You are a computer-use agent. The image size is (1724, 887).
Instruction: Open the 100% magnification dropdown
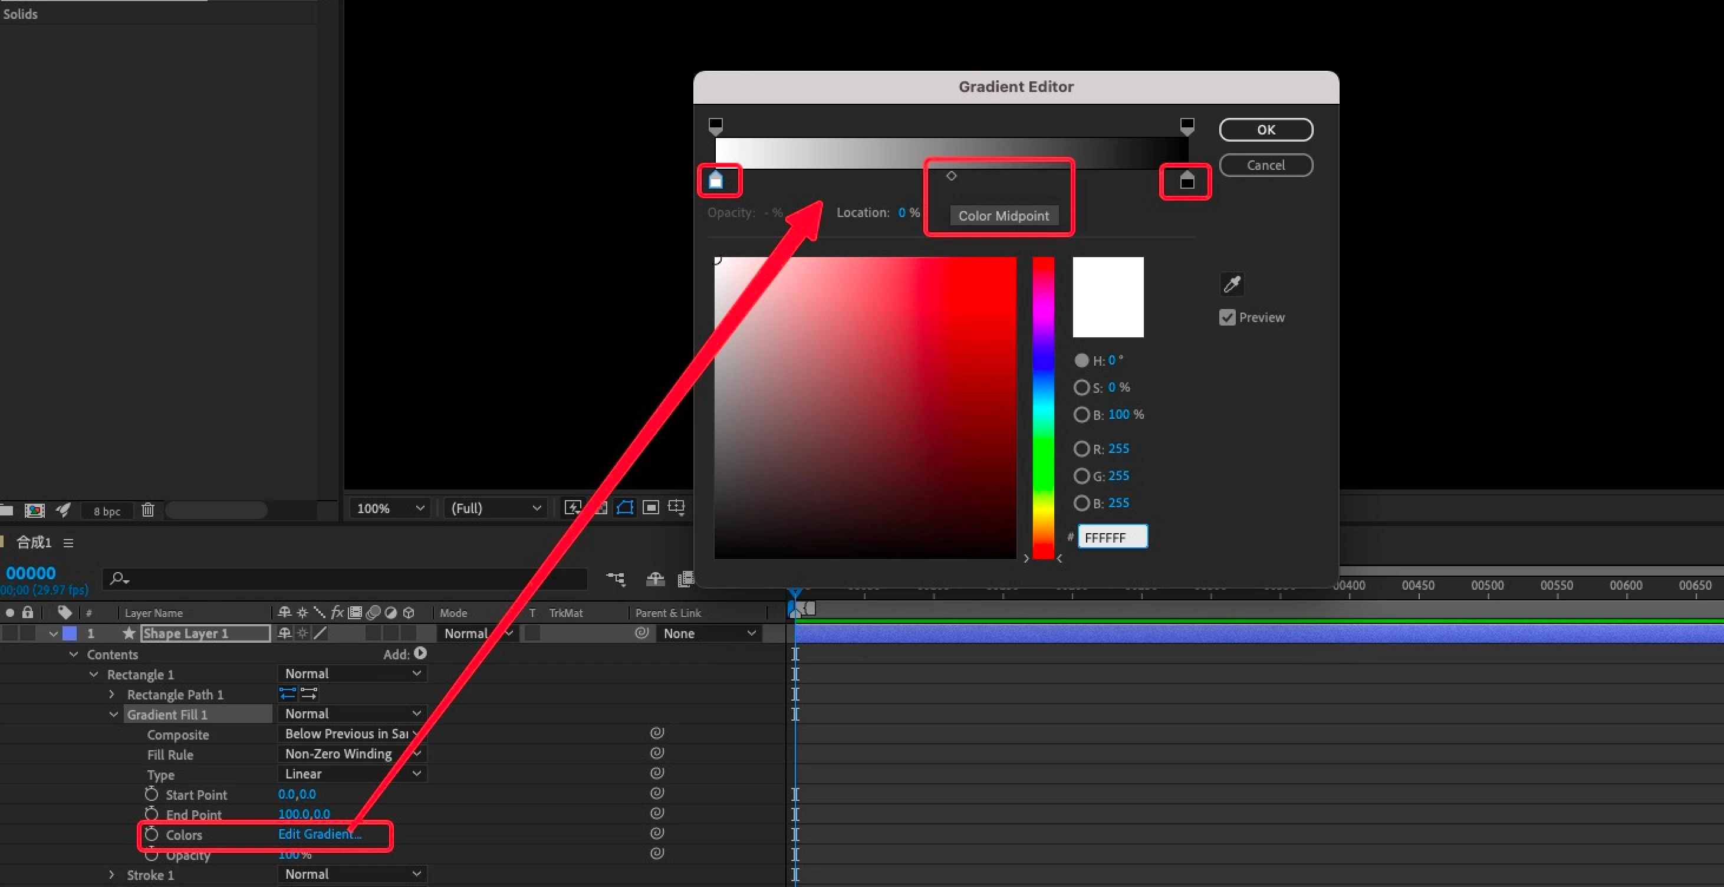click(390, 508)
